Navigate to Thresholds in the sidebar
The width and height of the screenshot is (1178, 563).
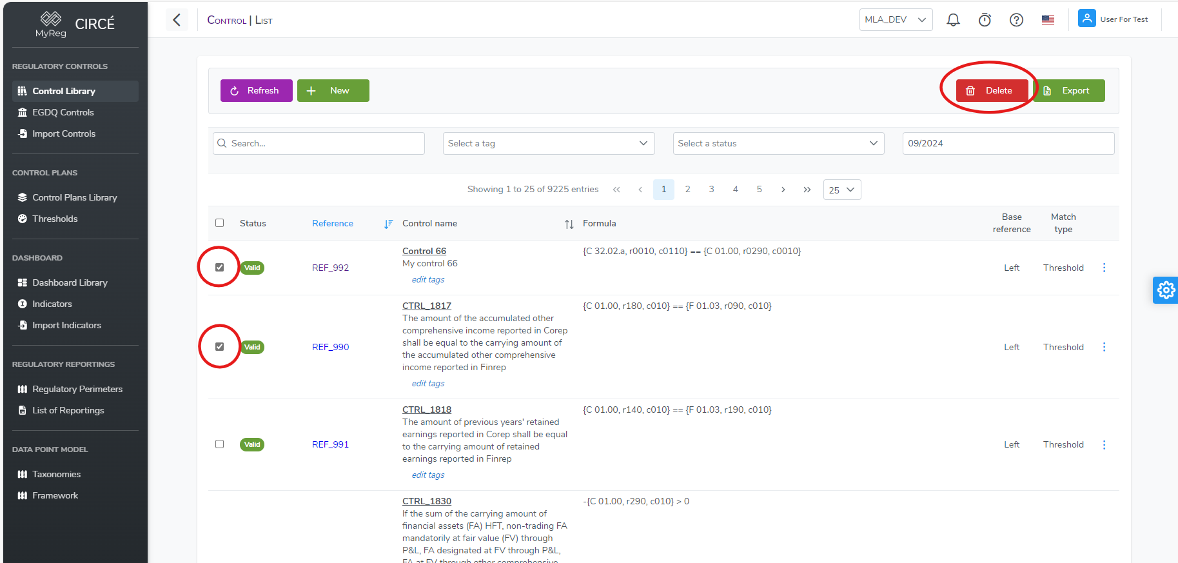[55, 219]
